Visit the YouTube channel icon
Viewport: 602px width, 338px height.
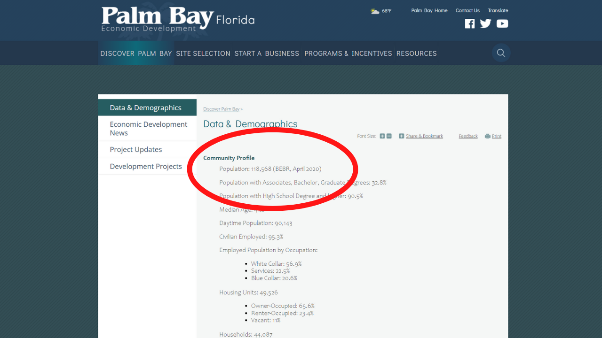click(502, 23)
